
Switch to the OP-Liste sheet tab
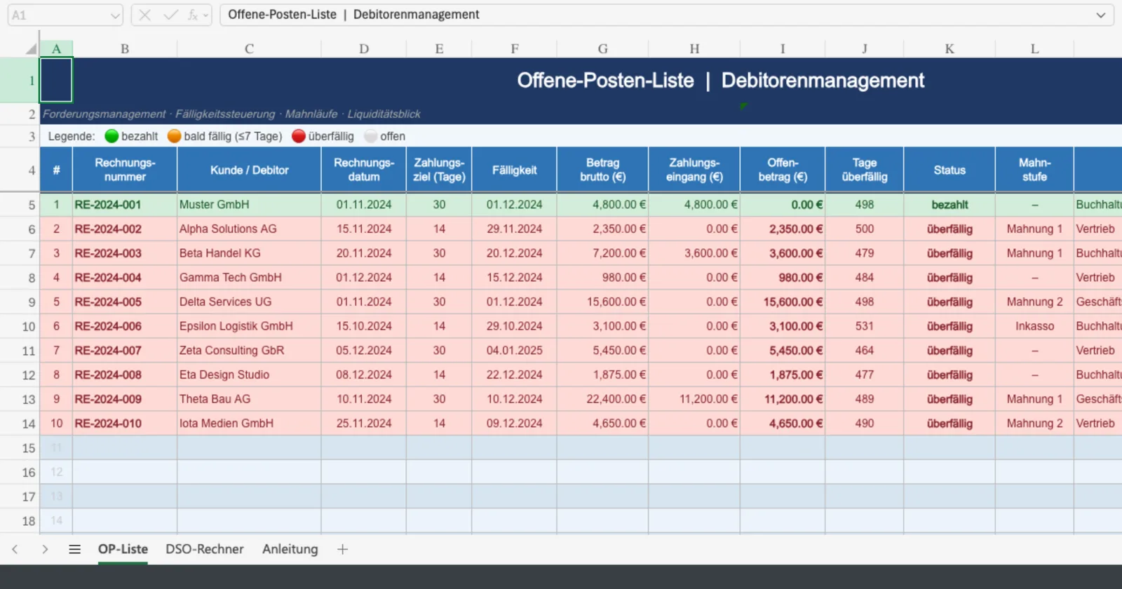123,549
